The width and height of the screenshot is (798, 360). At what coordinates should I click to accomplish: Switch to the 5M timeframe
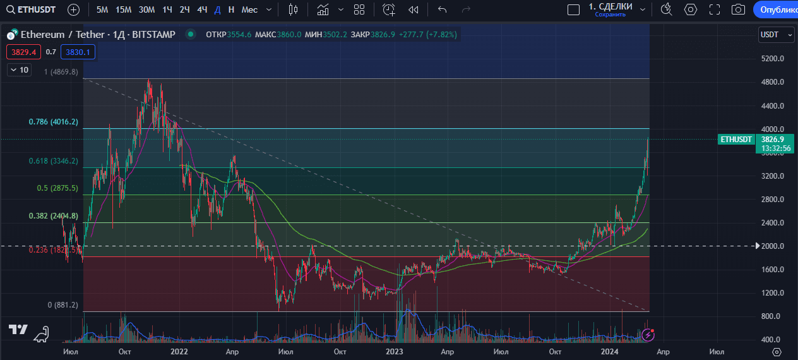[x=102, y=9]
